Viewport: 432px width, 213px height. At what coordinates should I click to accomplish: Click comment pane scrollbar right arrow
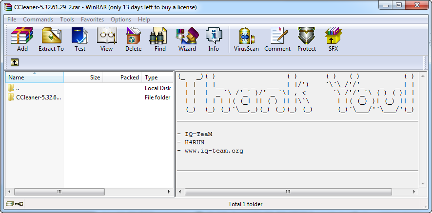[x=414, y=192]
